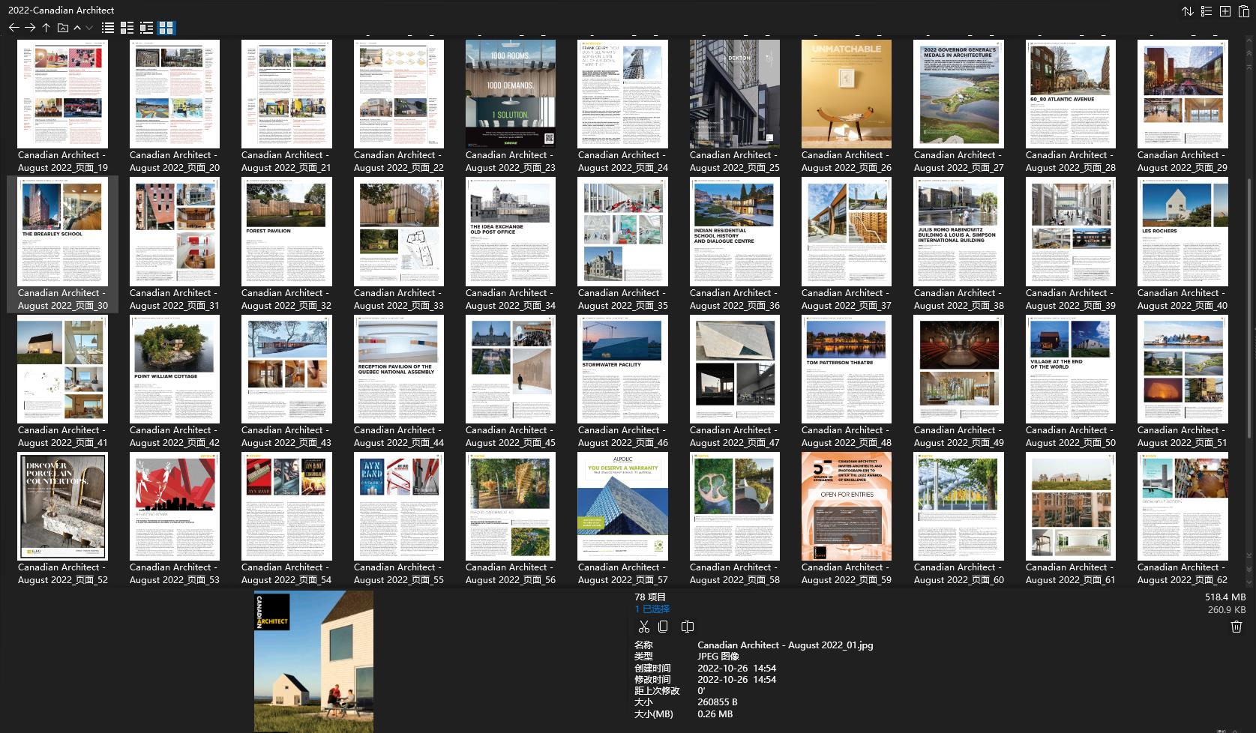Viewport: 1256px width, 733px height.
Task: Click the 'Canadian Architect - August 2022_01.jpg' filename text
Action: pos(786,645)
